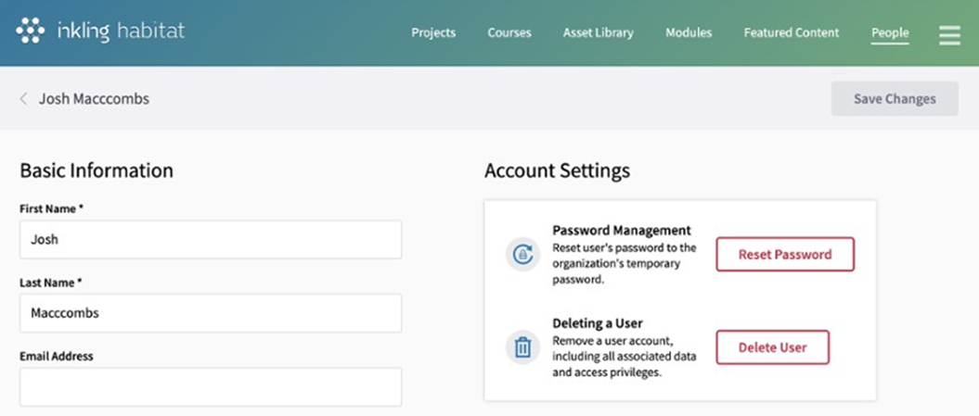Click the Josh Macccombs page title
Screen dimensions: 979x416
click(94, 99)
